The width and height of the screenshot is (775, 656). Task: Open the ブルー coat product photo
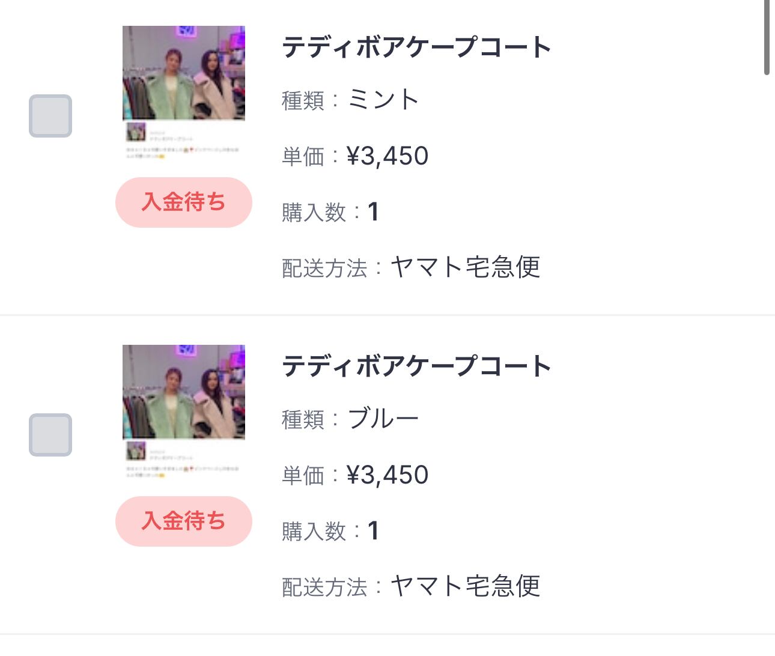184,392
